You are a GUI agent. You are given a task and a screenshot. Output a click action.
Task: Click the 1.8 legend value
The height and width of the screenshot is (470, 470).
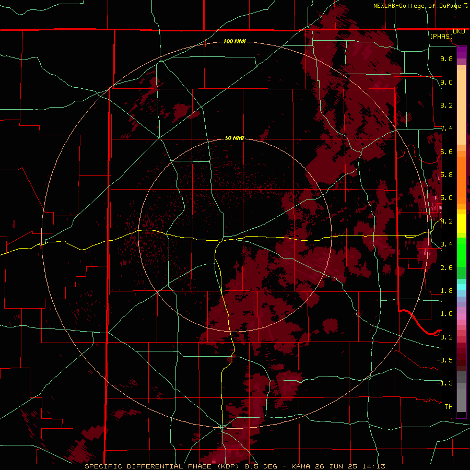coord(446,291)
